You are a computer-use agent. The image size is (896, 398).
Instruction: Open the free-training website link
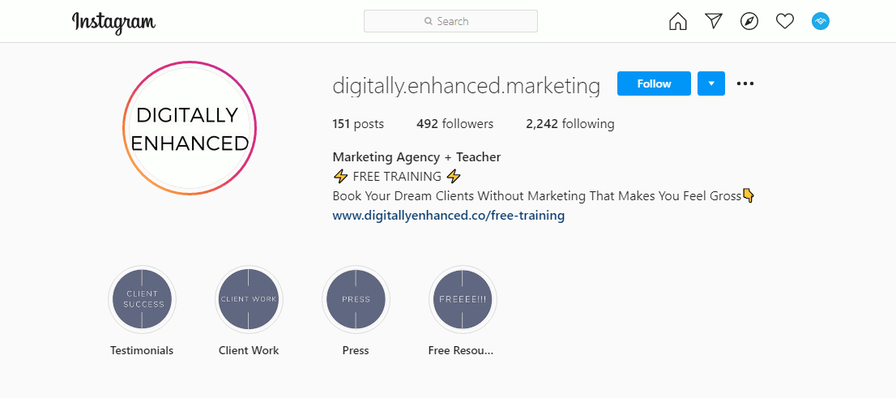point(449,216)
